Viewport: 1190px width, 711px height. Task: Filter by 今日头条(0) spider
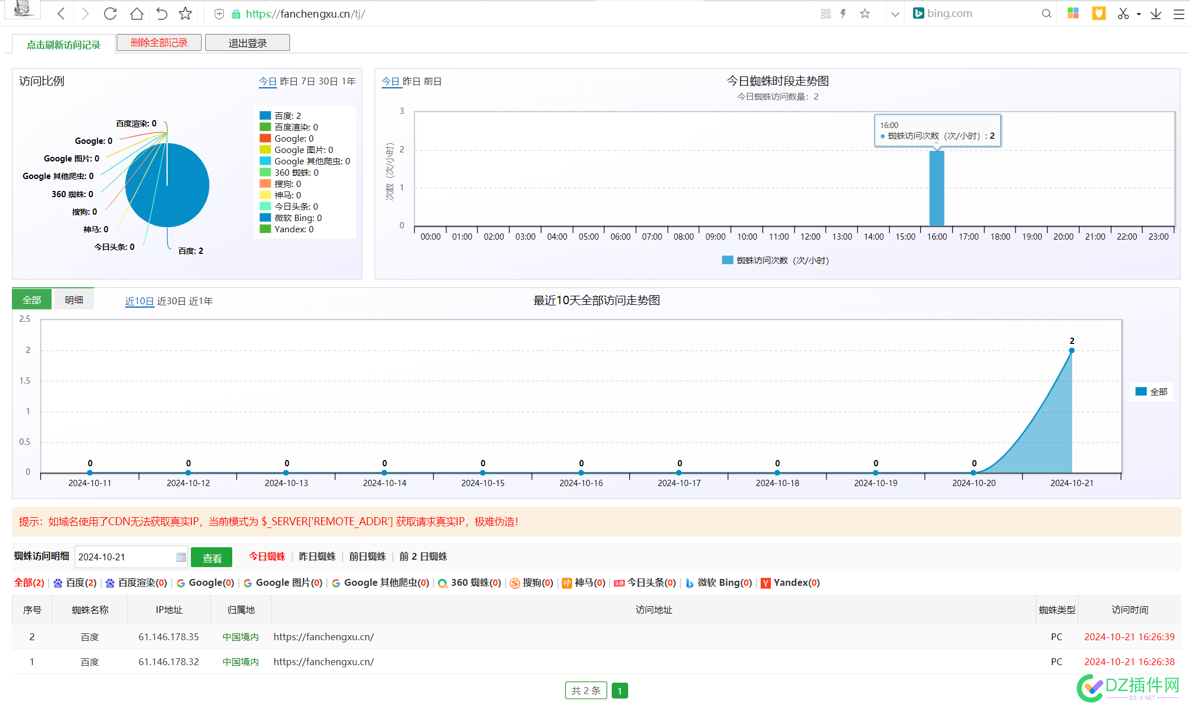coord(645,582)
